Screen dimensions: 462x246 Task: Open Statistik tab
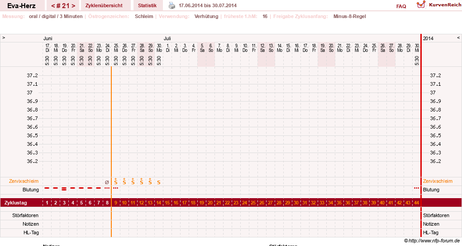148,5
